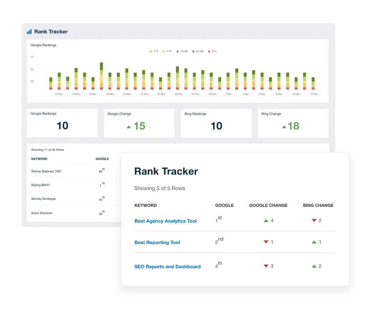Click the green Bing Change triangle for SEO Reports and Dashboard

pos(315,266)
